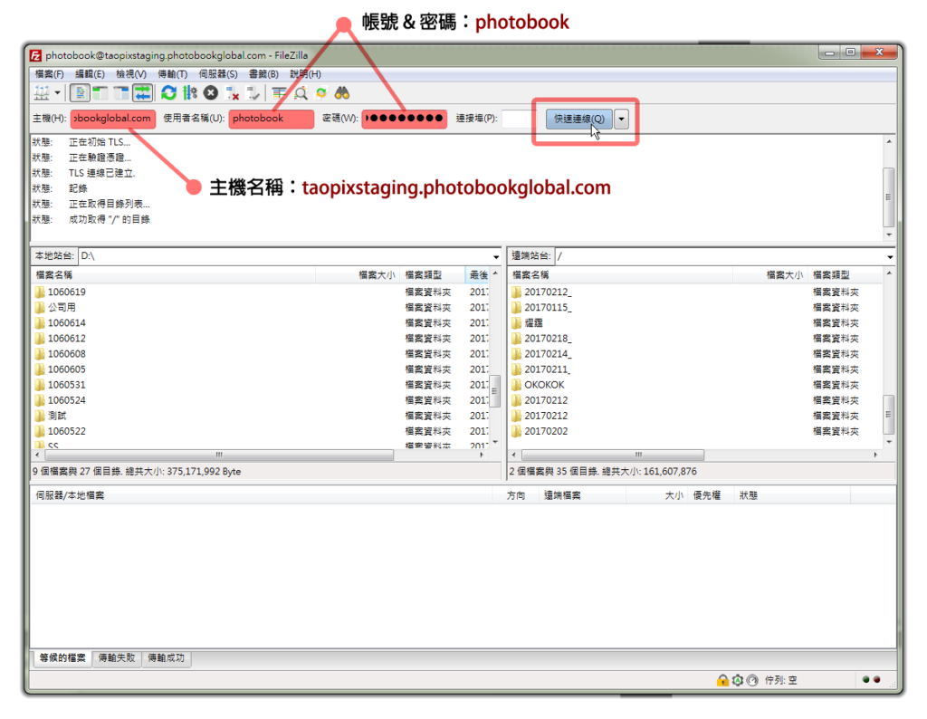Cancel current operation with X icon

coord(210,93)
